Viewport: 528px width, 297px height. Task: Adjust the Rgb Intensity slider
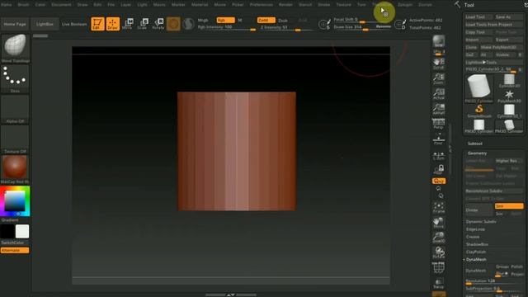click(x=226, y=27)
